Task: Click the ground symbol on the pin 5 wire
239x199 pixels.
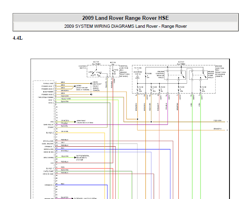Action: pos(91,94)
